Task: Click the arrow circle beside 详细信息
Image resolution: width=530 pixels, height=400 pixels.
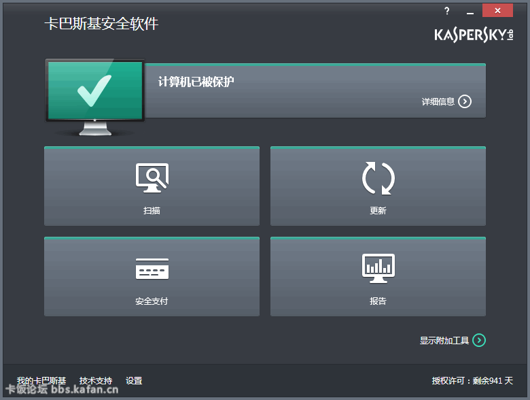Action: pos(465,101)
